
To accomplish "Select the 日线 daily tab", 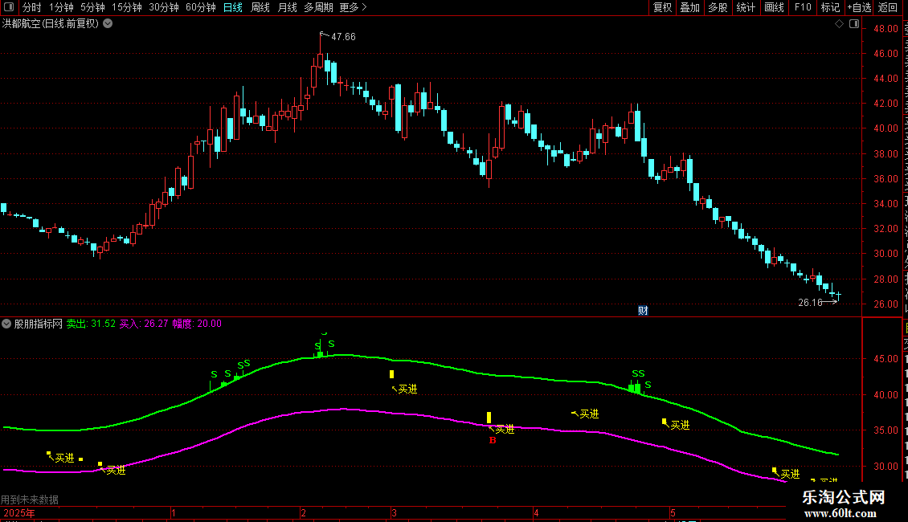I will point(233,7).
